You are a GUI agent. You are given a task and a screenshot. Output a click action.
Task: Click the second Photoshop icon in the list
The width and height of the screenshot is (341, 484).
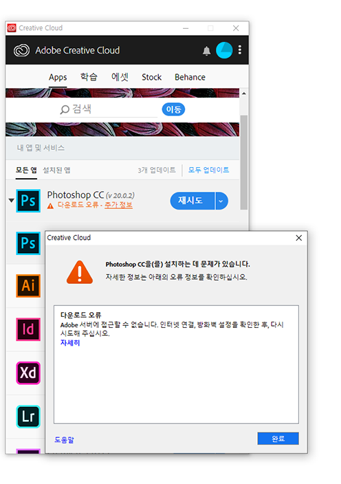[28, 243]
